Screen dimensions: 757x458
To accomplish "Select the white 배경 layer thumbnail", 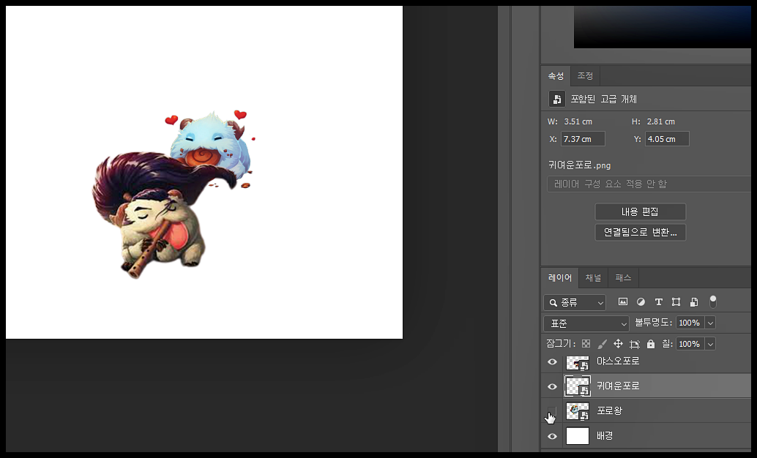I will pos(578,436).
